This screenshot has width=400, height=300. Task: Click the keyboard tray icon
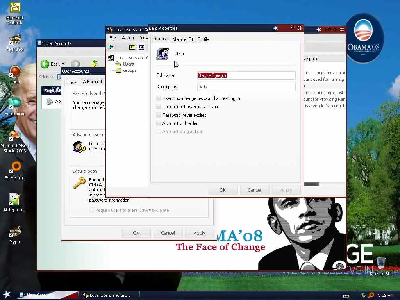tap(346, 296)
